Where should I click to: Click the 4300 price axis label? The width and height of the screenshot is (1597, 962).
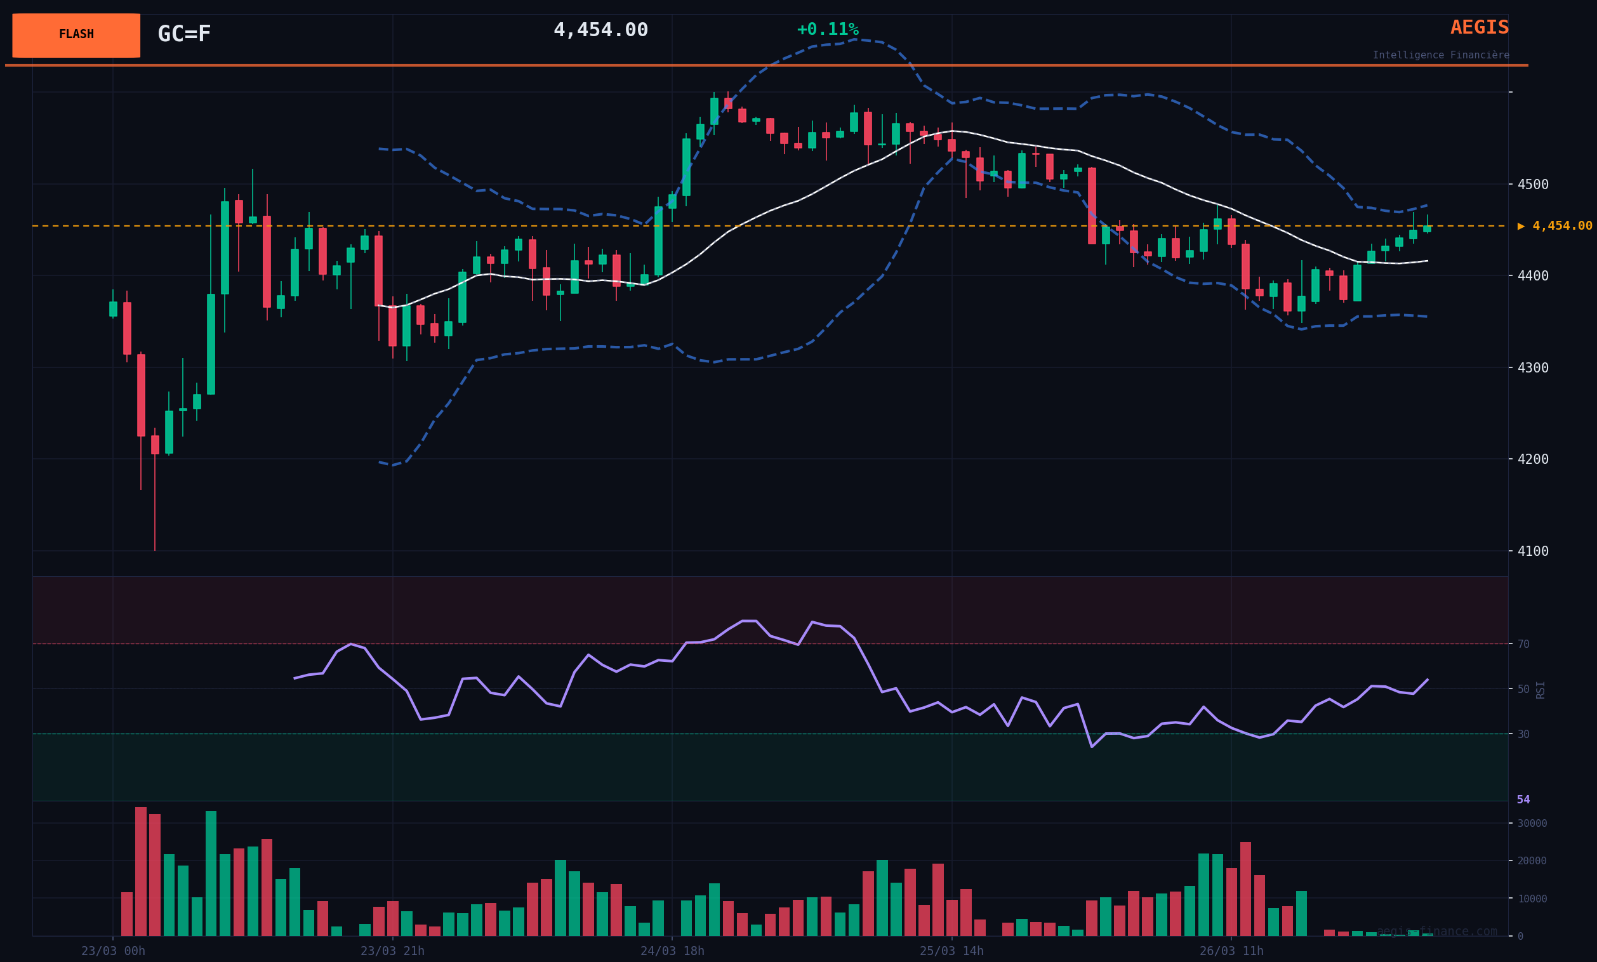click(x=1532, y=368)
